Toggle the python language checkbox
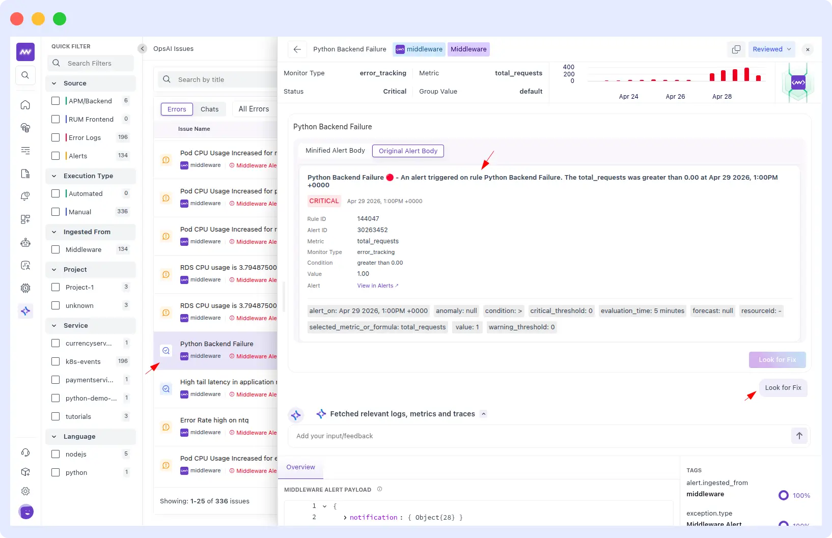This screenshot has height=538, width=832. (x=56, y=472)
